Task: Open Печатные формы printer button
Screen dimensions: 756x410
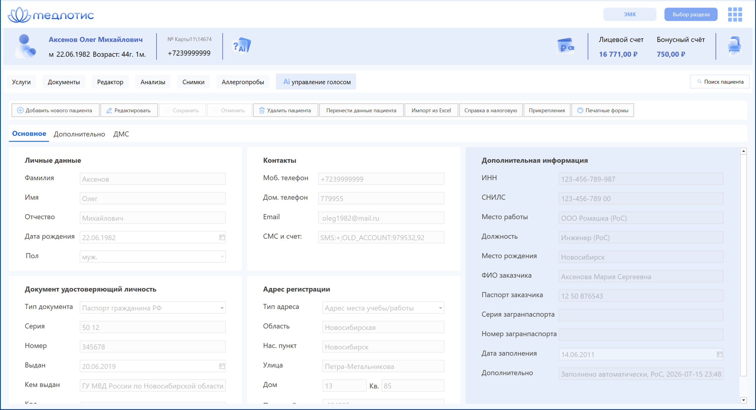Action: (602, 110)
